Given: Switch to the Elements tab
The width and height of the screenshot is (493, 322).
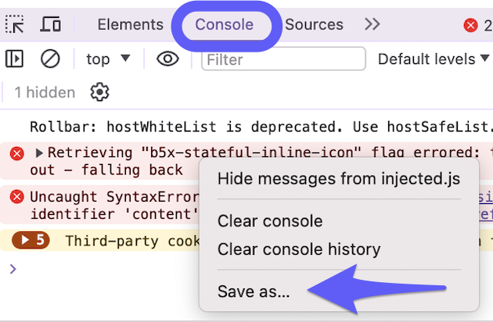Looking at the screenshot, I should [x=131, y=24].
